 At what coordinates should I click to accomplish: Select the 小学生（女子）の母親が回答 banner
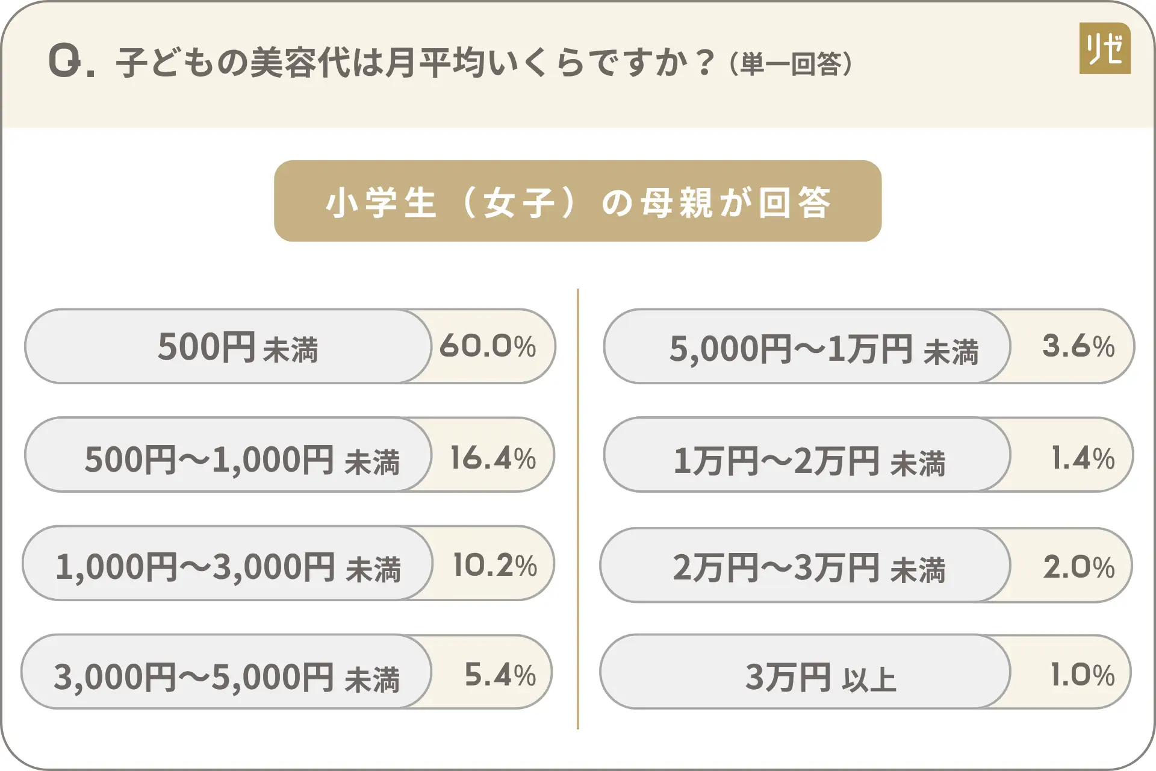(577, 201)
